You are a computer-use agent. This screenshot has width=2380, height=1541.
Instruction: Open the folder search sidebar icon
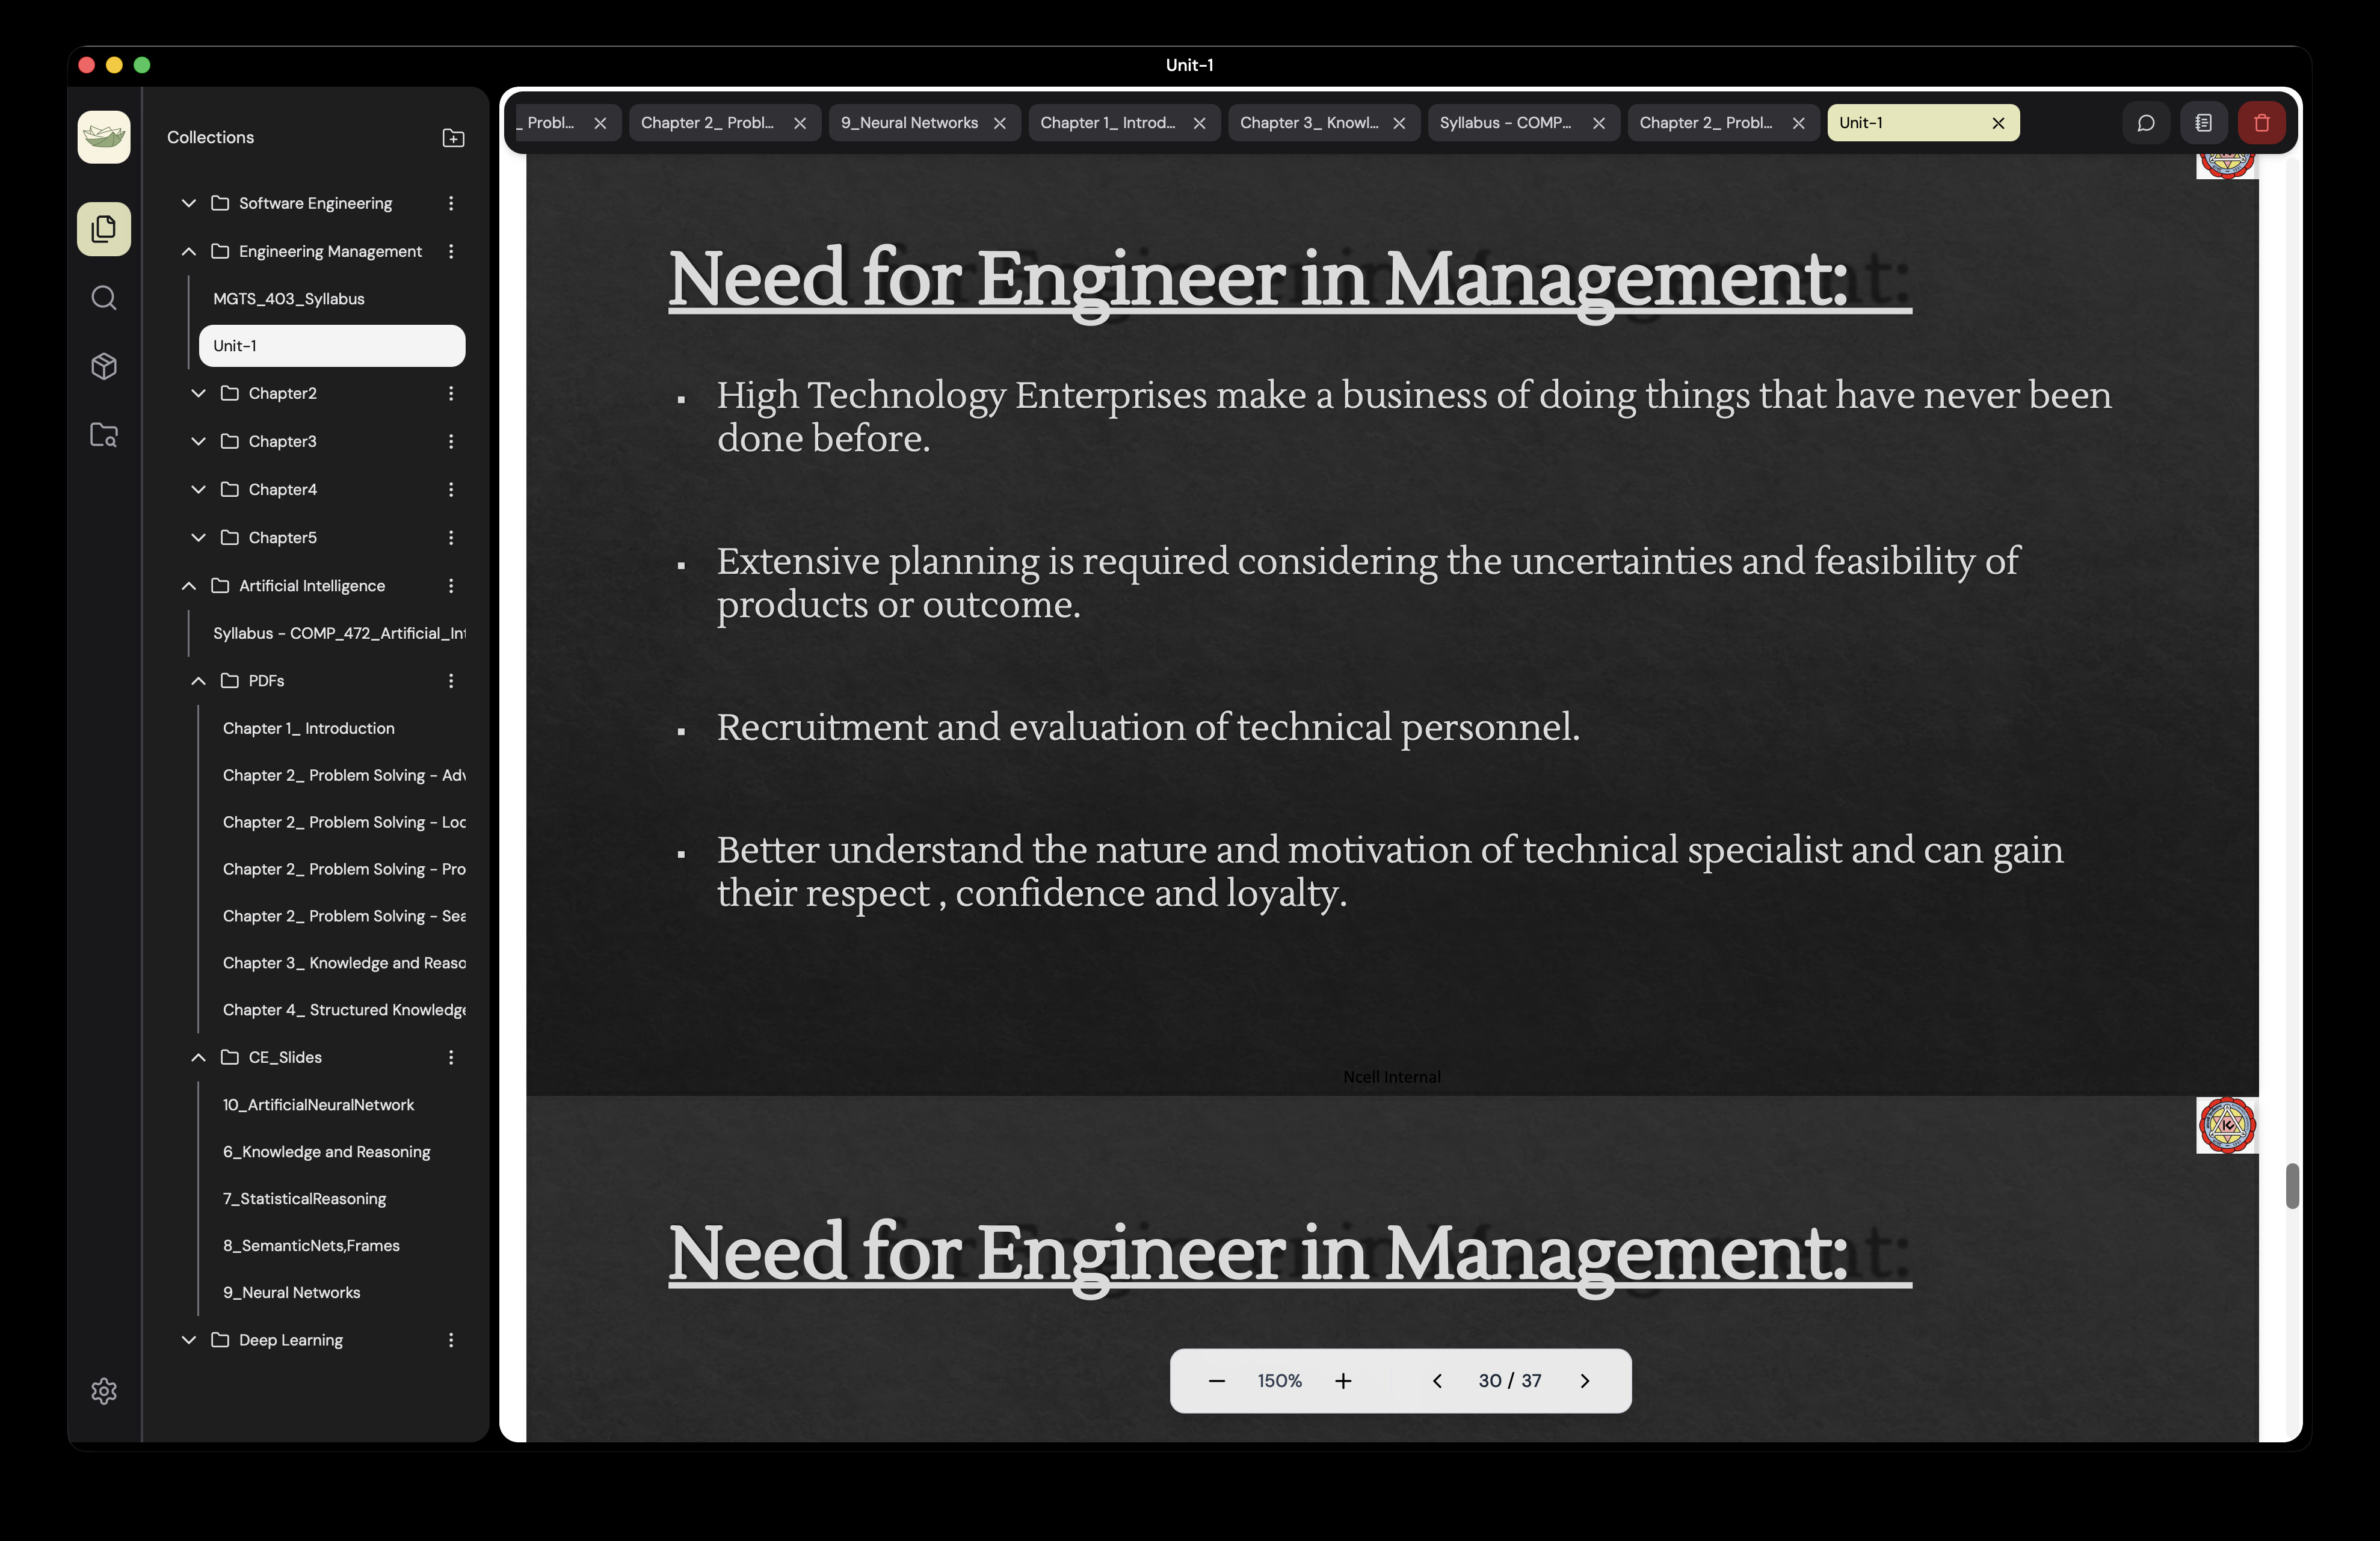click(104, 435)
